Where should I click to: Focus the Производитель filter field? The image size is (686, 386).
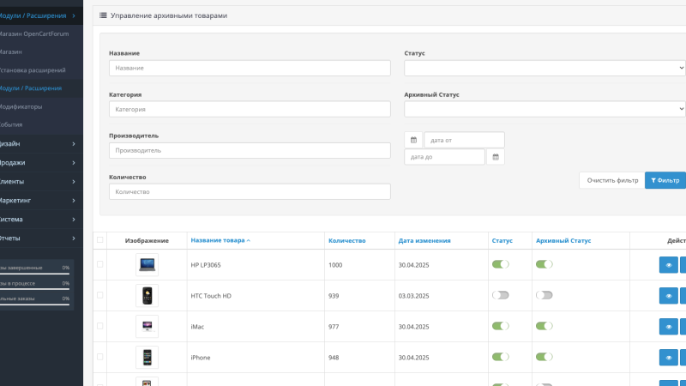point(250,151)
